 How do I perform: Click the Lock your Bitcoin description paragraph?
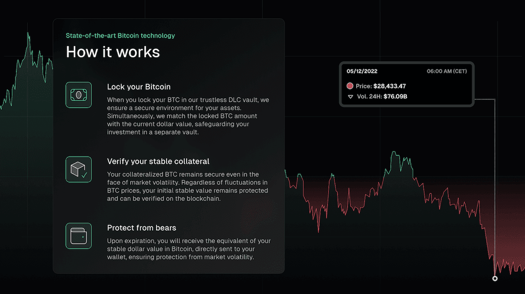pos(188,116)
